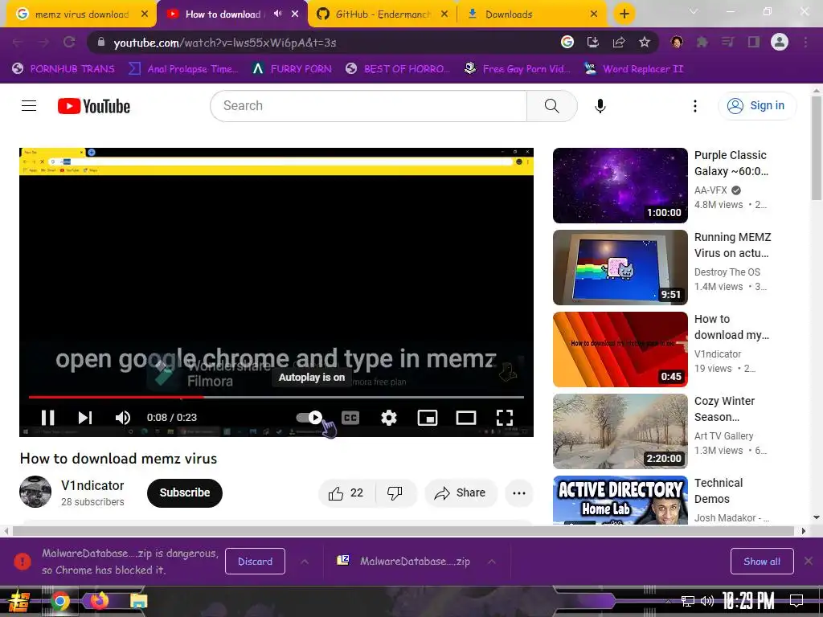Open Firefox from taskbar
Viewport: 823px width, 617px height.
pos(99,601)
